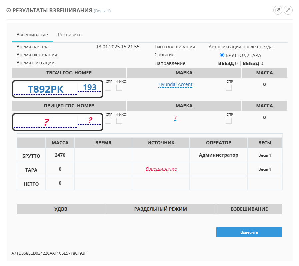
Task: Edit the tractor region code 193
Action: (x=90, y=87)
